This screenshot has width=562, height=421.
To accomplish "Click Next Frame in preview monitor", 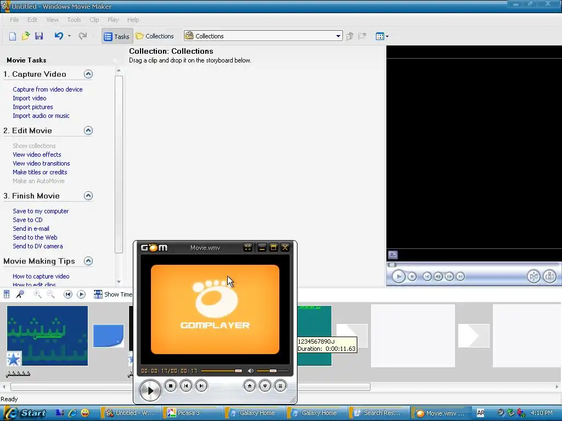I will coord(449,276).
